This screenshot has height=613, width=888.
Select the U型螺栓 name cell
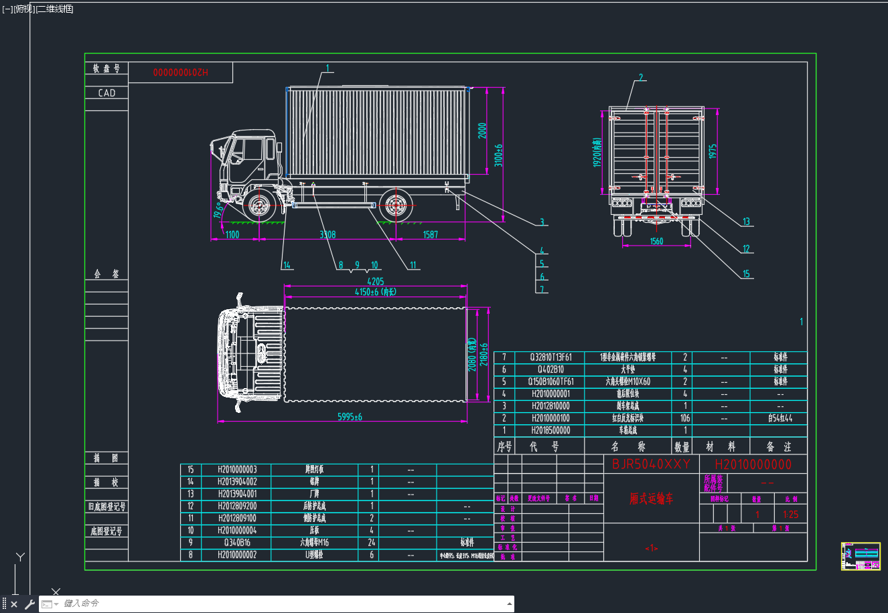(314, 555)
